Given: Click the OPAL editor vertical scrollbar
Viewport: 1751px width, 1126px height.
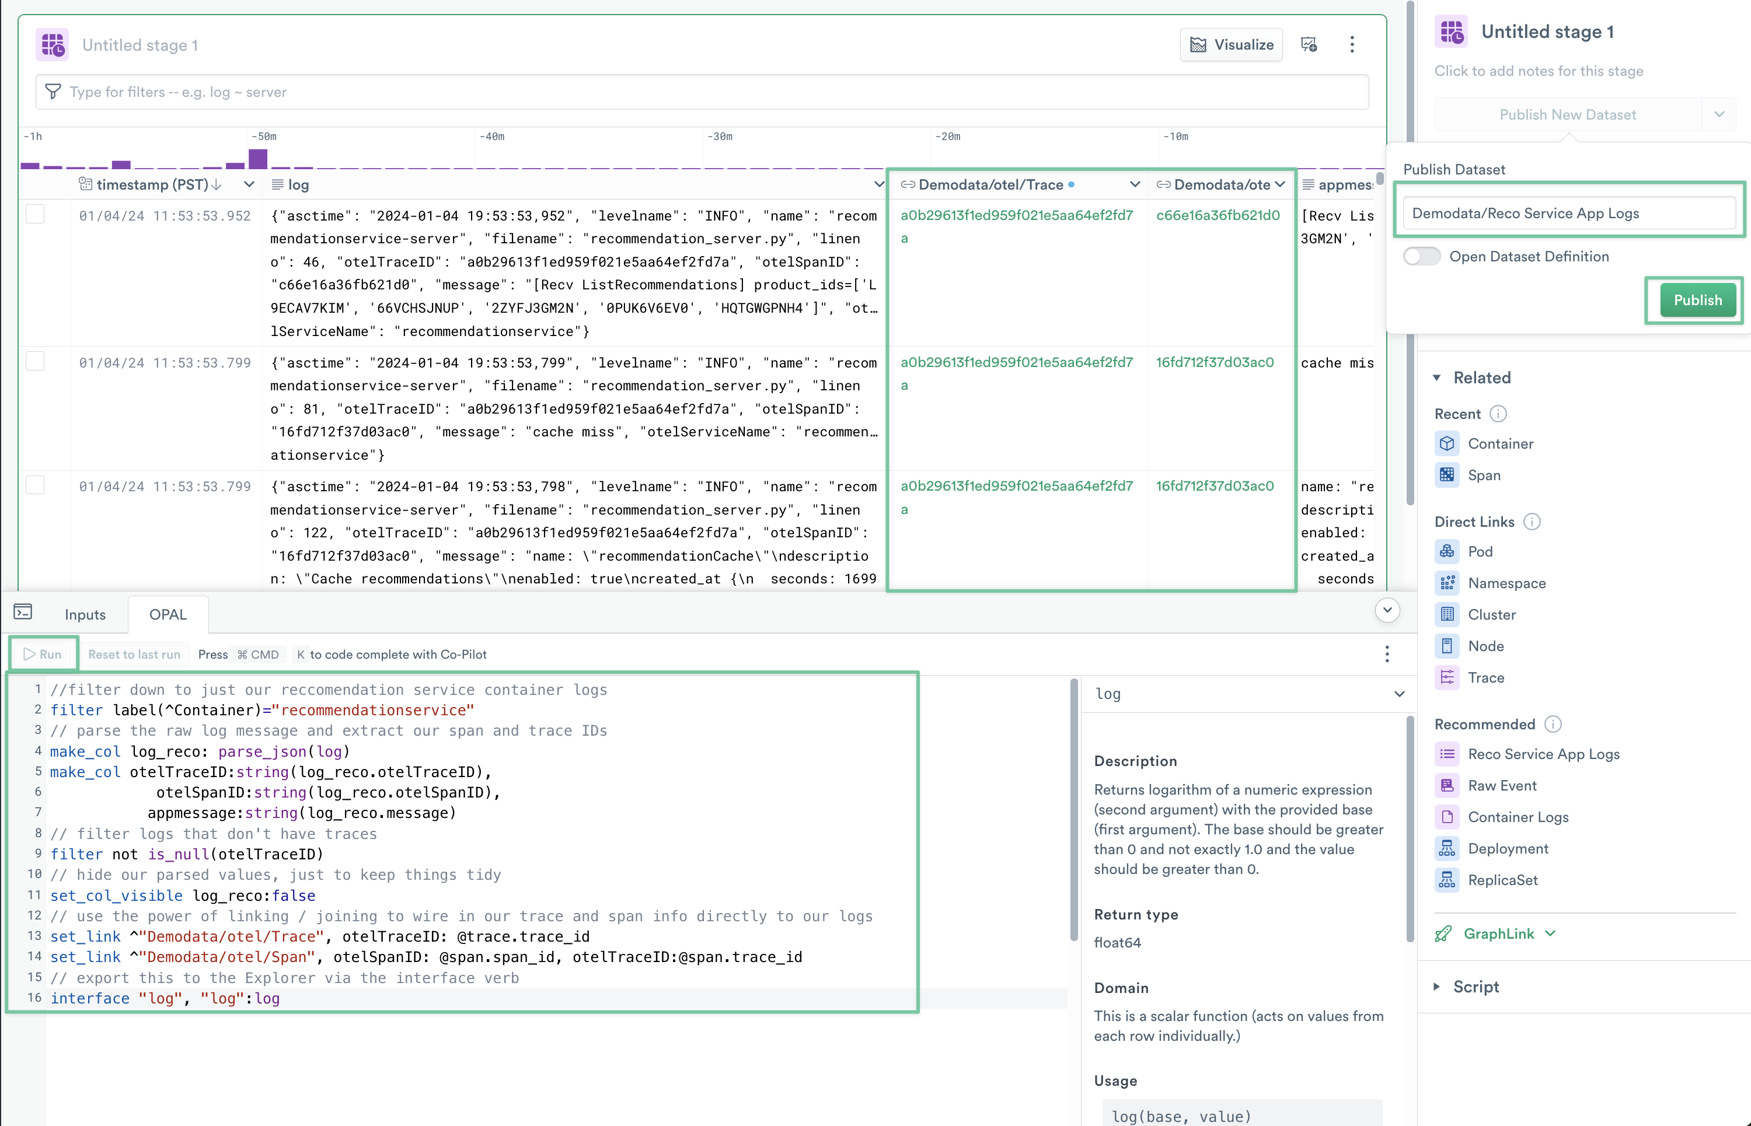Looking at the screenshot, I should (x=1074, y=809).
